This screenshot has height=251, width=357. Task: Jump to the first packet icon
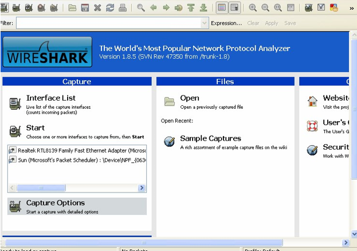point(191,8)
